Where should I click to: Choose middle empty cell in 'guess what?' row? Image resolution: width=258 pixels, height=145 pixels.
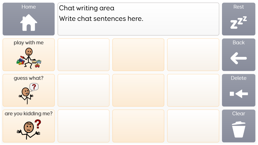pos(138,90)
